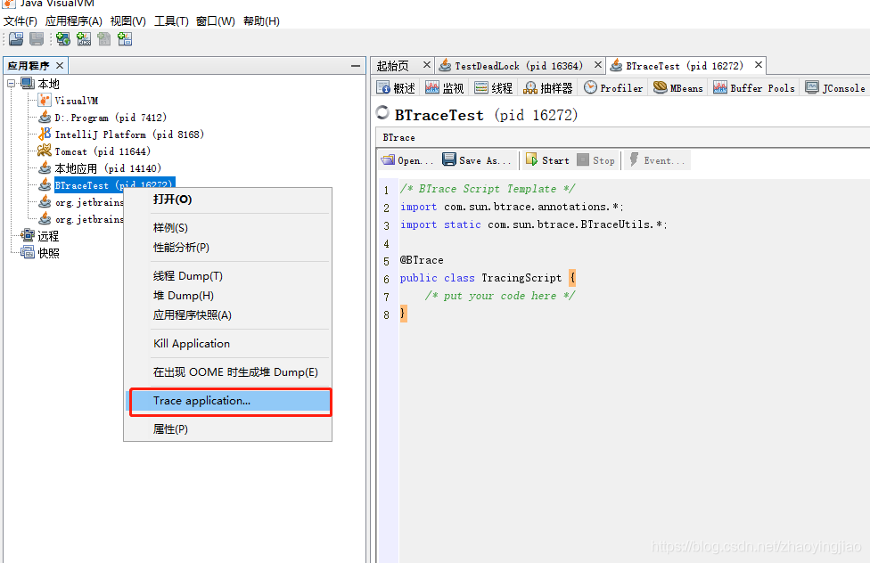Viewport: 870px width, 563px height.
Task: Open the 线程 sub-tab
Action: (493, 87)
